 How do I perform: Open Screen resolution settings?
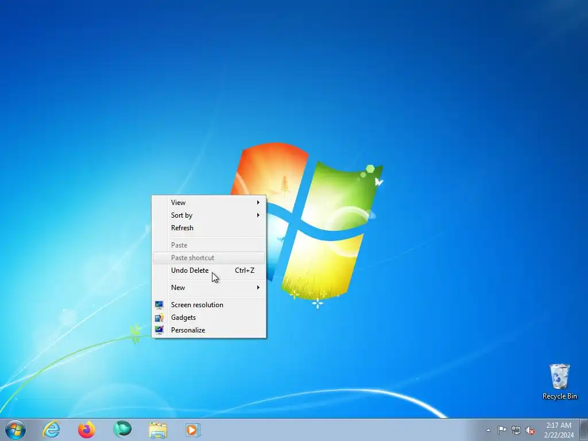[x=209, y=305]
